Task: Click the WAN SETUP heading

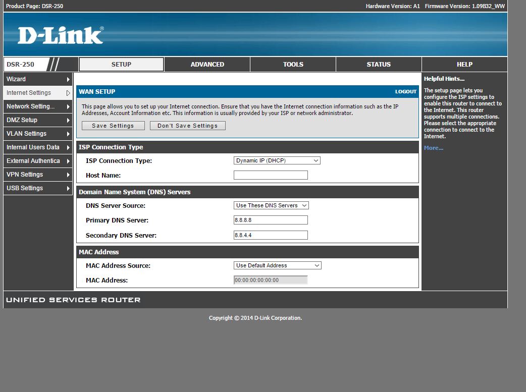Action: (97, 91)
